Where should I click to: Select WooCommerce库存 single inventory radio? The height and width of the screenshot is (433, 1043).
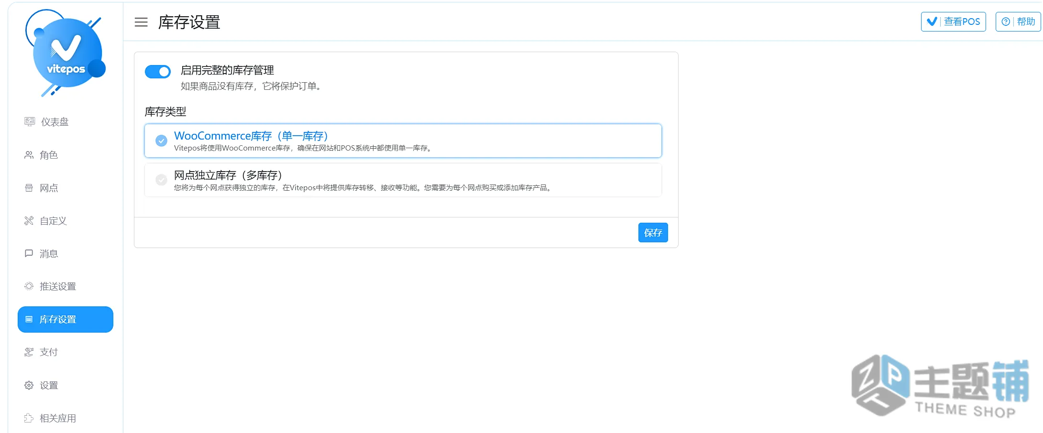point(161,141)
